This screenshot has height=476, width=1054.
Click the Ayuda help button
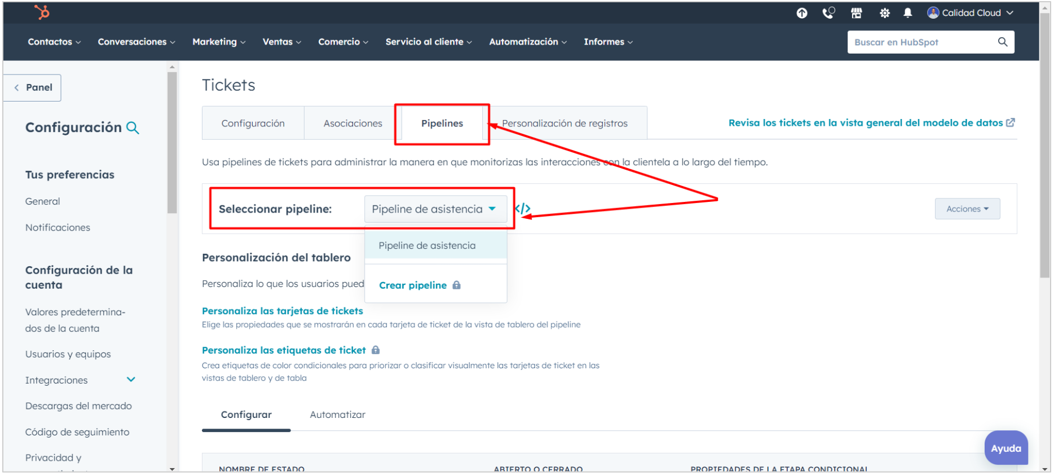pyautogui.click(x=1006, y=448)
